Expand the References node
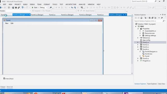Screen dimensions: 167x94 point(138,38)
